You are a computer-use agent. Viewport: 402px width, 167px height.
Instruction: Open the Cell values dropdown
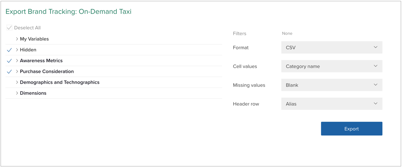click(x=332, y=66)
